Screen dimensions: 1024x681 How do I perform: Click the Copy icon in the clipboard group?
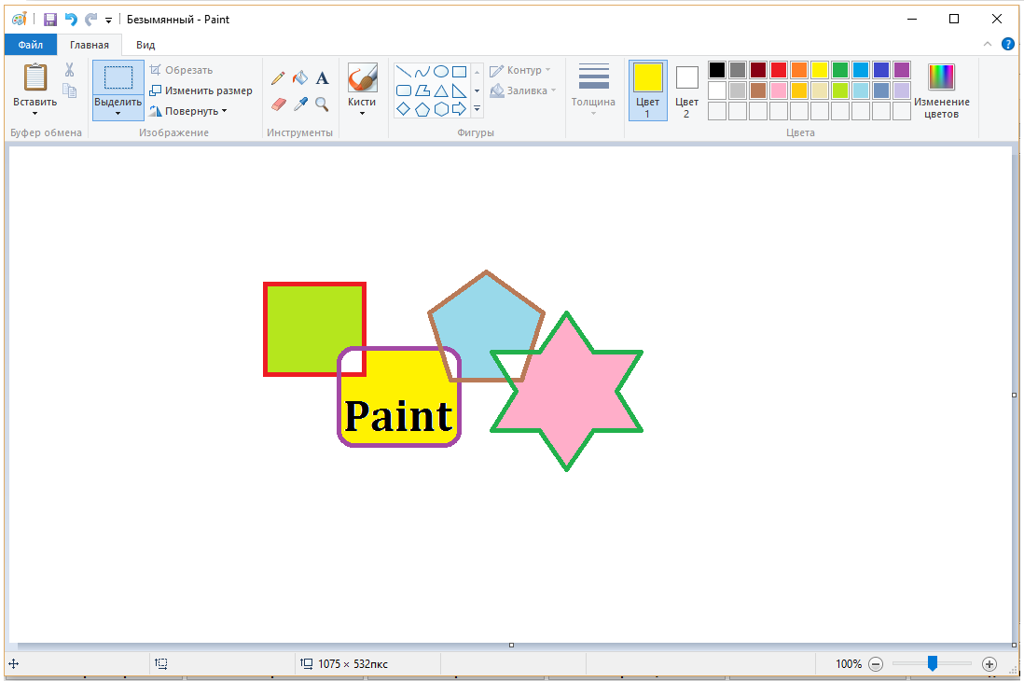pyautogui.click(x=69, y=90)
